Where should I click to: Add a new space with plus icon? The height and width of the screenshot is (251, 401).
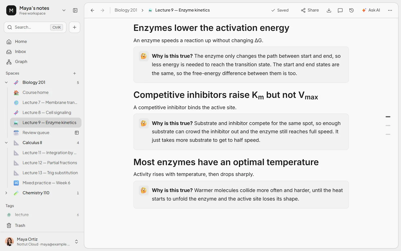74,73
